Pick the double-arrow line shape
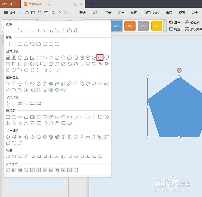 point(20,30)
